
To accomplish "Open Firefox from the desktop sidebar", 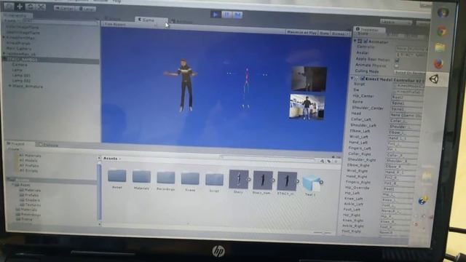I will 439,63.
